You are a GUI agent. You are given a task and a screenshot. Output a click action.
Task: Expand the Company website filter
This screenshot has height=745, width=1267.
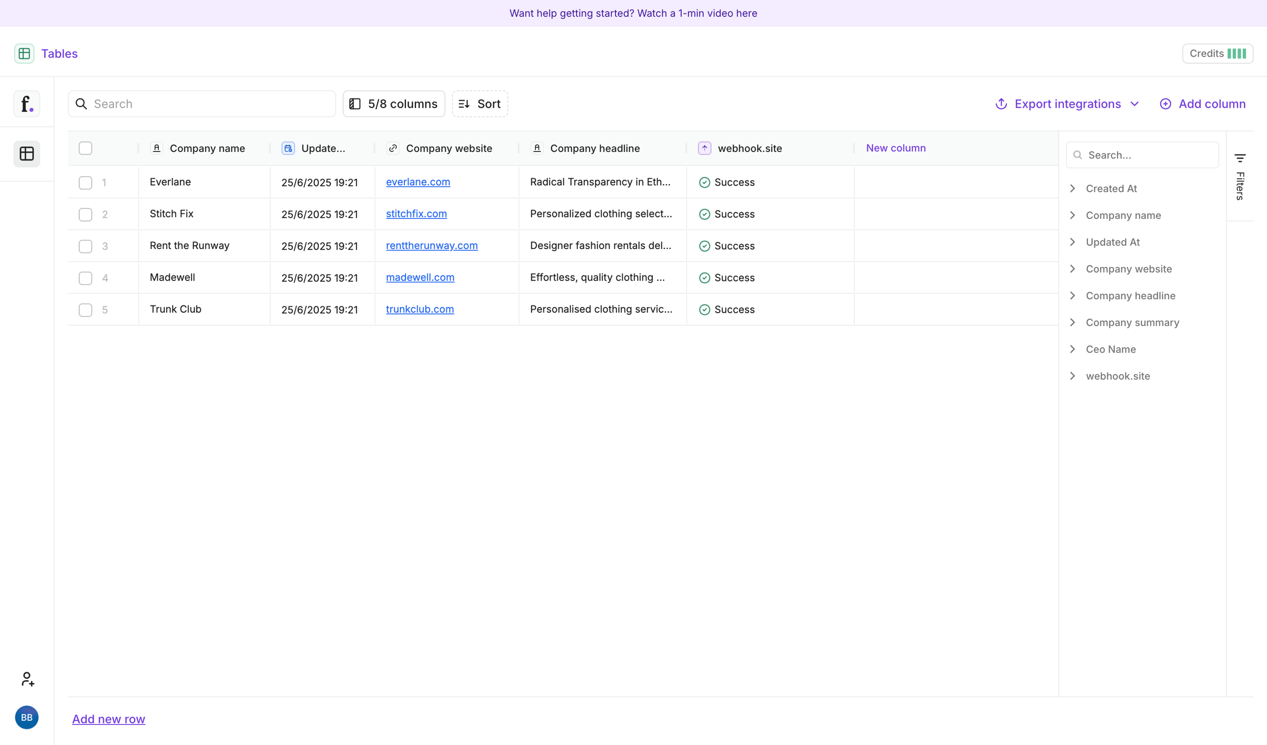tap(1073, 269)
